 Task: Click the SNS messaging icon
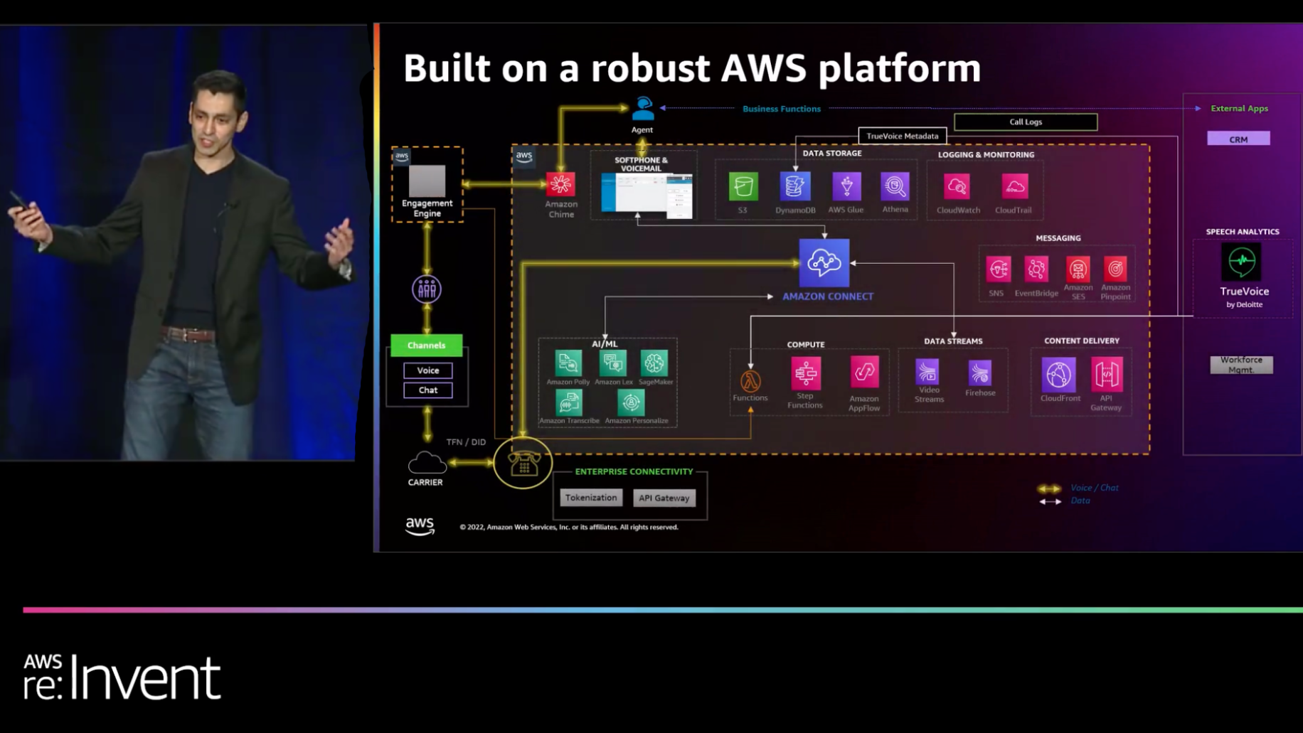tap(999, 269)
